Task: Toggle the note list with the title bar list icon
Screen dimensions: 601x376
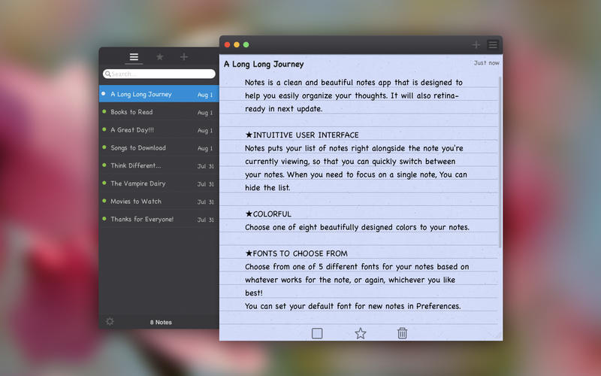Action: 493,45
